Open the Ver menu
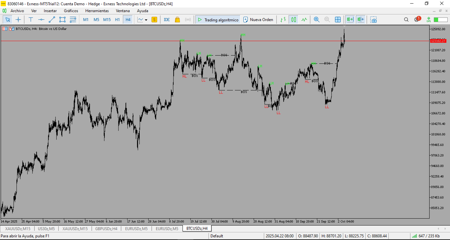This screenshot has width=450, height=240. coord(34,11)
